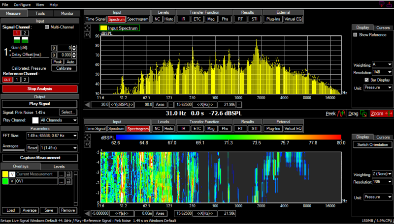Viewport: 394px width, 224px height.
Task: Click the yellow Current Measurement color swatch
Action: [5, 174]
